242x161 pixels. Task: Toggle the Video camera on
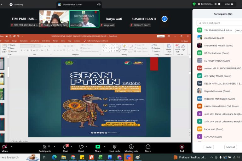click(x=5, y=147)
